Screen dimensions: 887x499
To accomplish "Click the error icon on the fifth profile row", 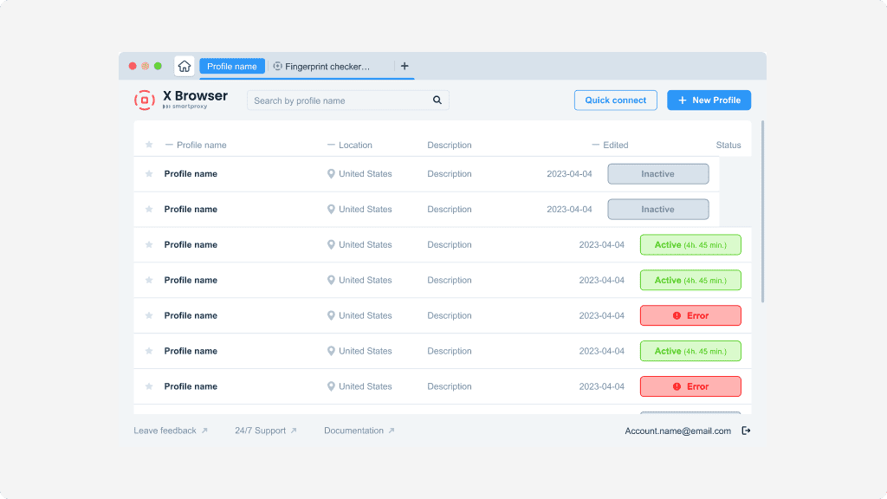I will tap(678, 315).
